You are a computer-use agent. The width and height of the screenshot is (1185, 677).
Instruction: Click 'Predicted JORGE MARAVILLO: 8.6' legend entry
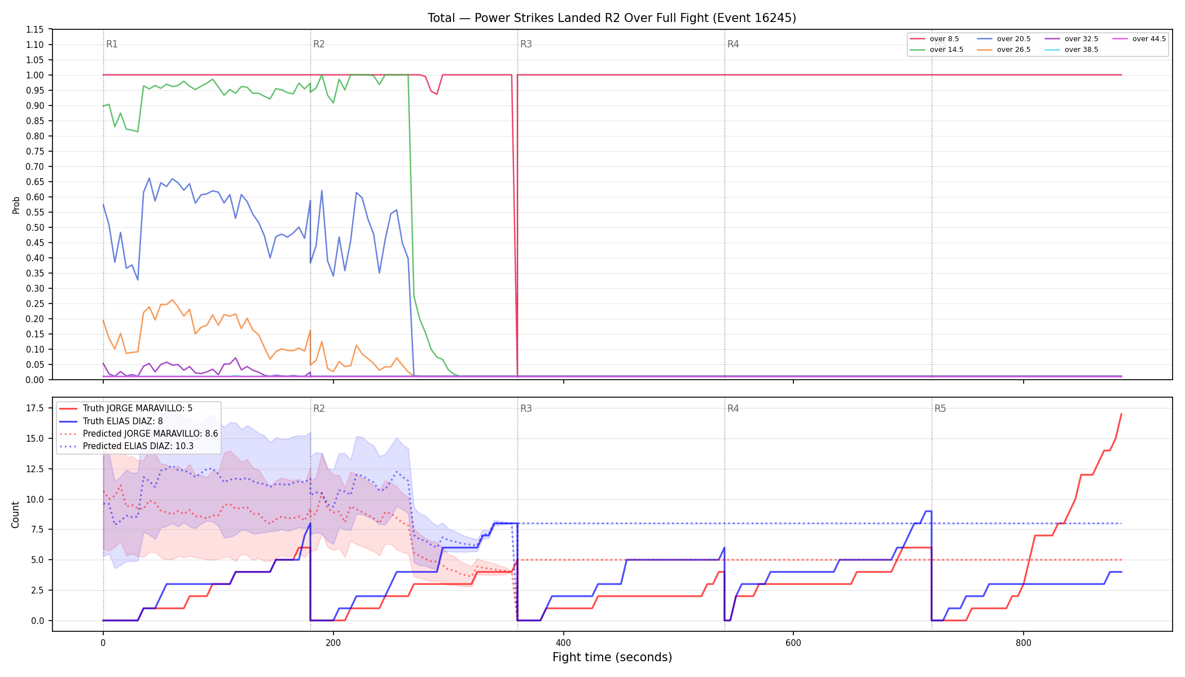(x=138, y=434)
